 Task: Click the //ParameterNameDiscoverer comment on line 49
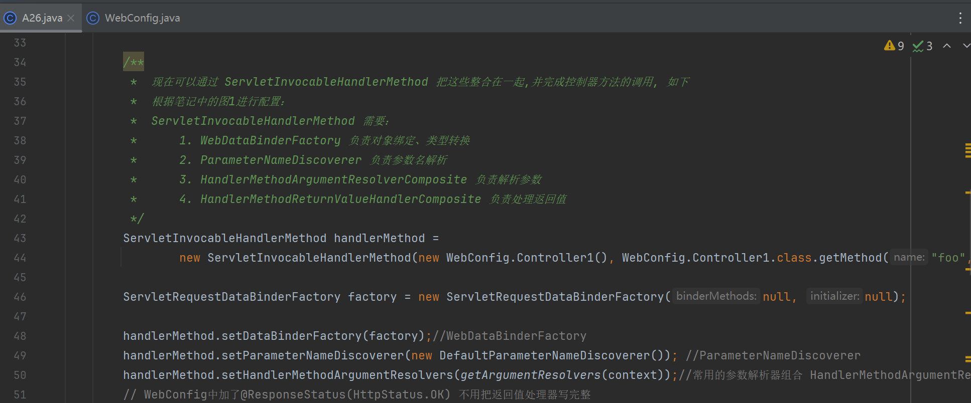pyautogui.click(x=773, y=355)
